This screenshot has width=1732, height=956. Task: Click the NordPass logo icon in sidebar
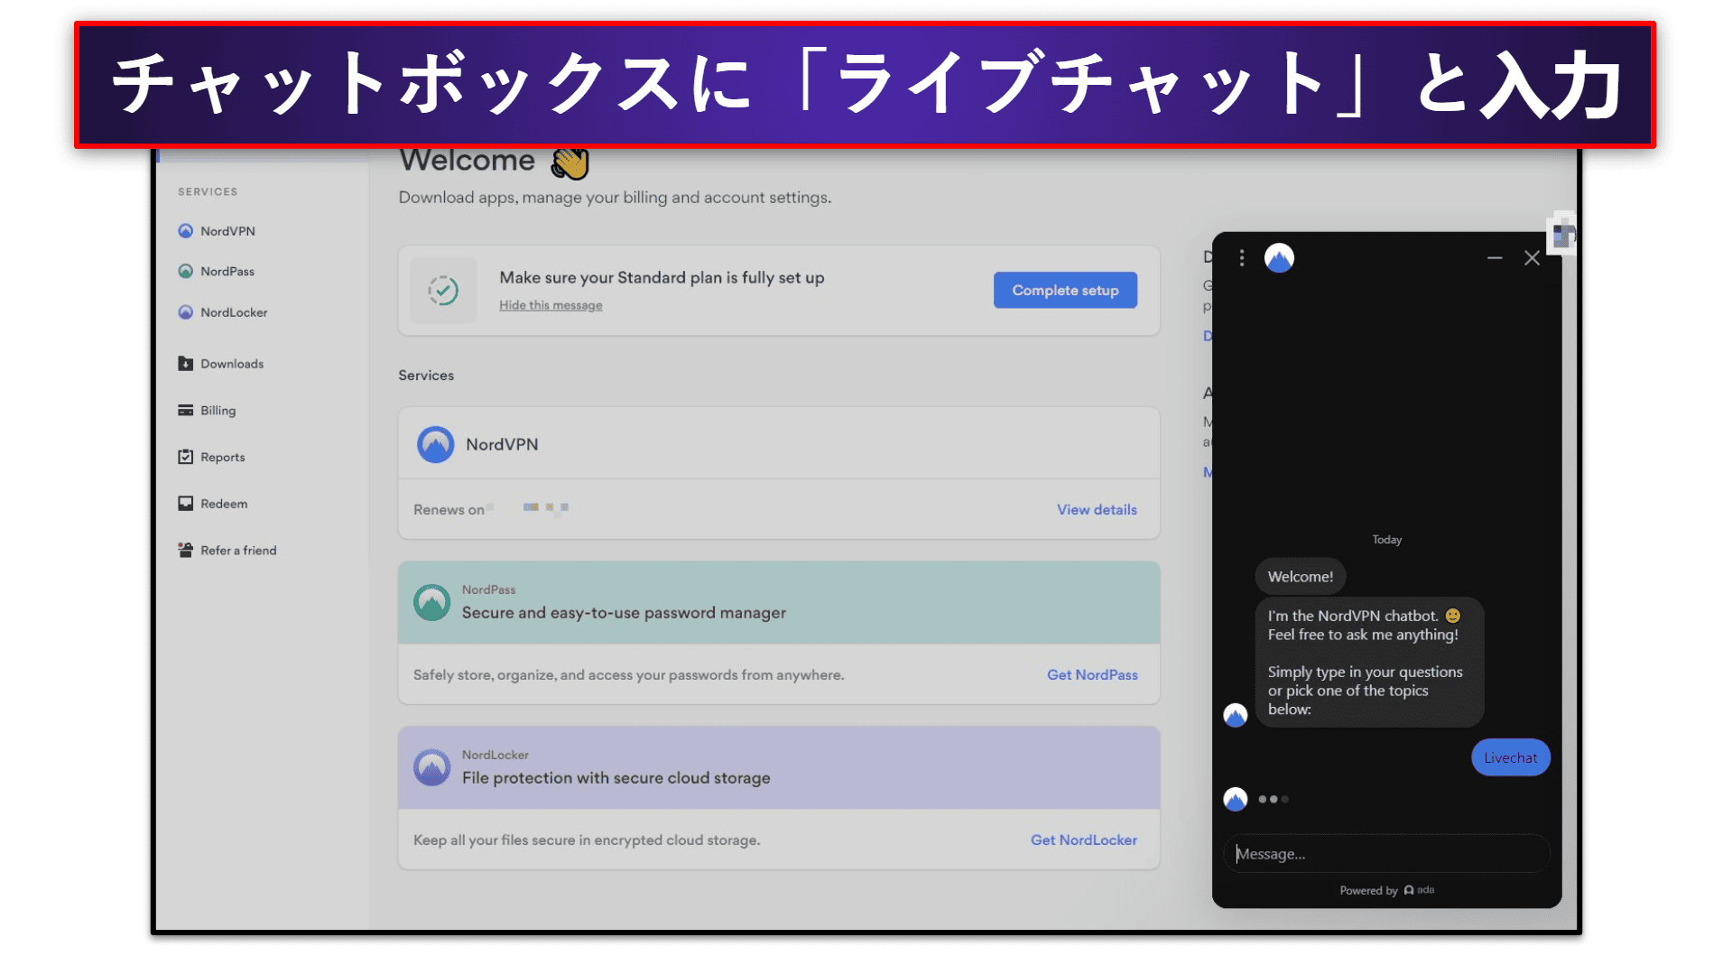[x=186, y=271]
